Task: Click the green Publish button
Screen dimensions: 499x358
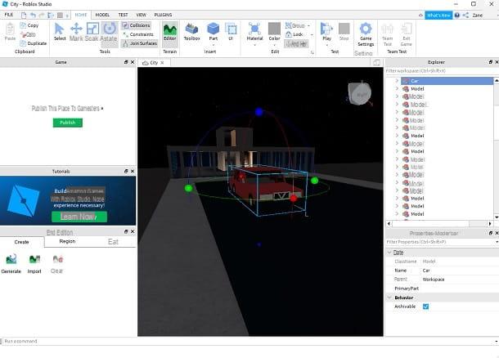Action: pos(67,123)
